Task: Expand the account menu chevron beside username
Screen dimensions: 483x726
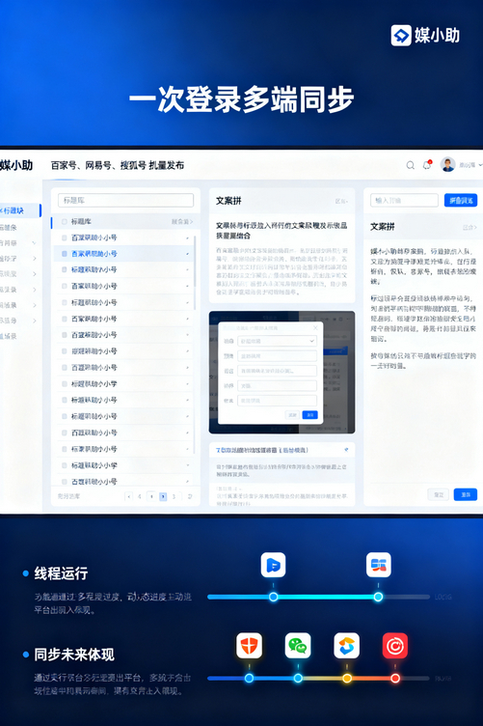Action: (480, 165)
